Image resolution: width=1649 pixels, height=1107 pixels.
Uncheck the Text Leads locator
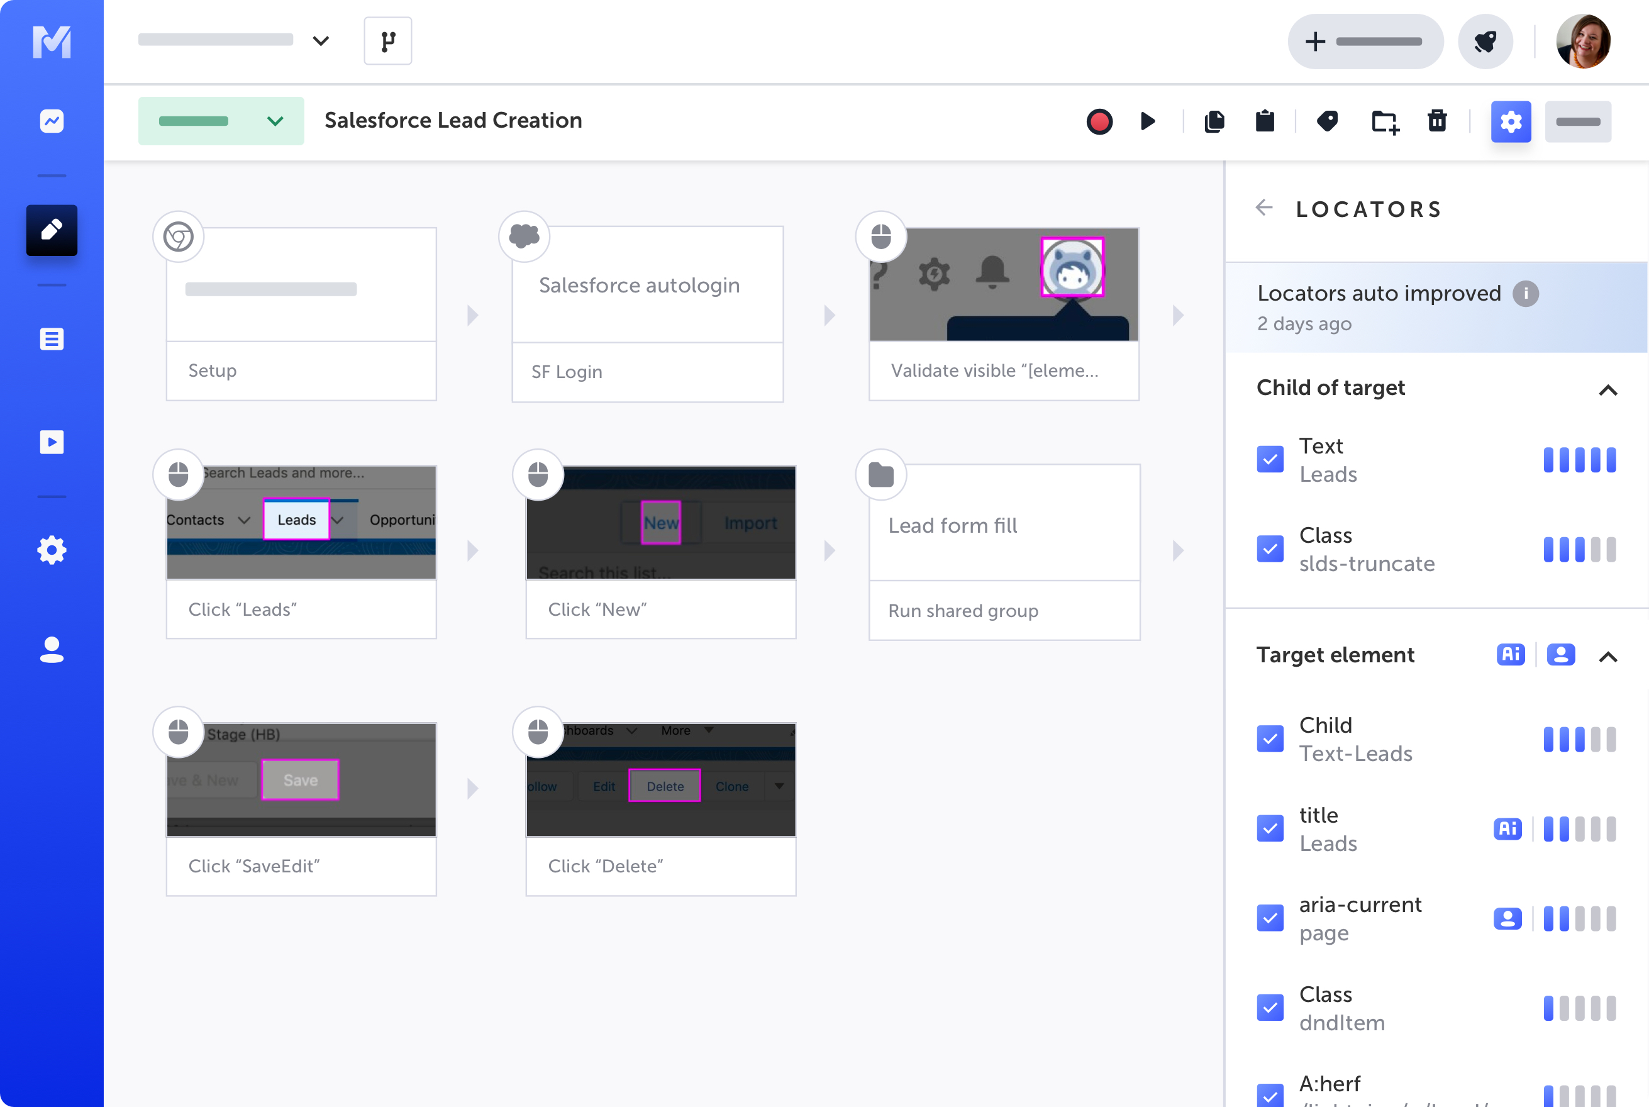click(1270, 460)
